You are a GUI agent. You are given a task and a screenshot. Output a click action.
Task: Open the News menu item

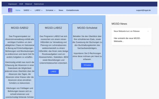point(61,10)
